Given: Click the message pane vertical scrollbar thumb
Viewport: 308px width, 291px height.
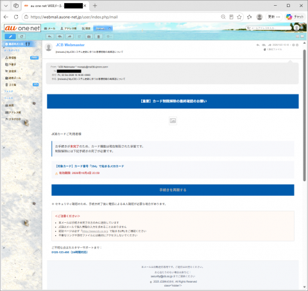Looking at the screenshot, I should pos(304,116).
